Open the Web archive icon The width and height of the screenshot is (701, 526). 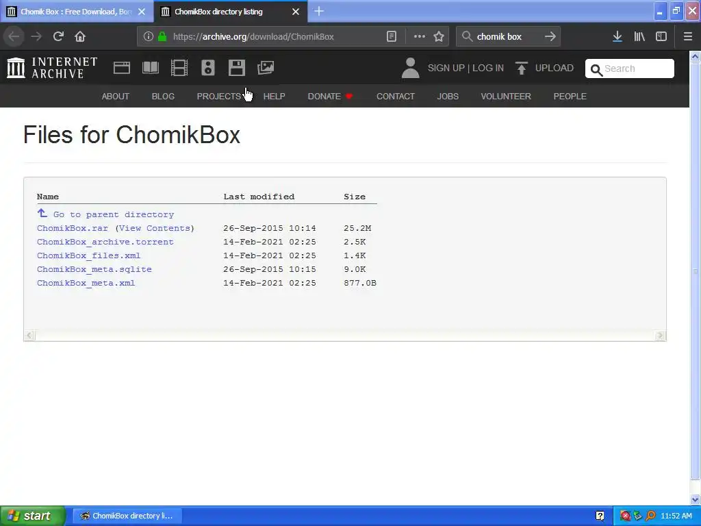pos(122,68)
